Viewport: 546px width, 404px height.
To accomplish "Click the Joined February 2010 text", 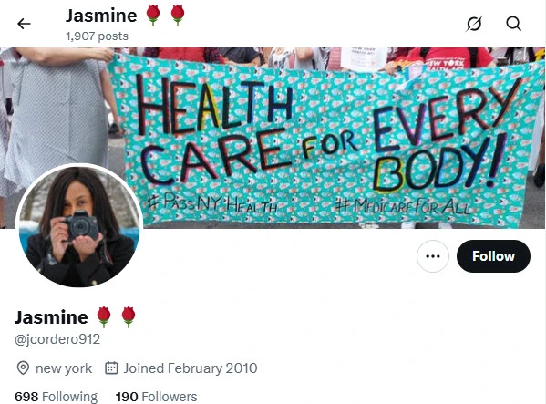I will click(191, 368).
